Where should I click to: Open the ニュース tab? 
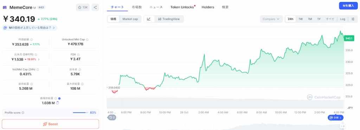point(156,7)
